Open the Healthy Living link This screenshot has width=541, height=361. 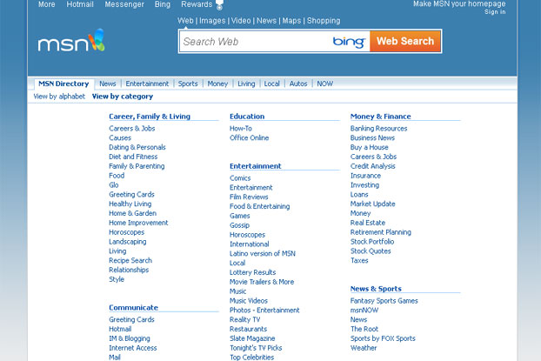click(130, 204)
